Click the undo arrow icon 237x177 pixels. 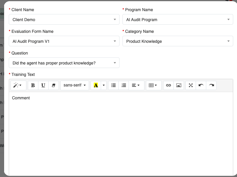tap(201, 85)
